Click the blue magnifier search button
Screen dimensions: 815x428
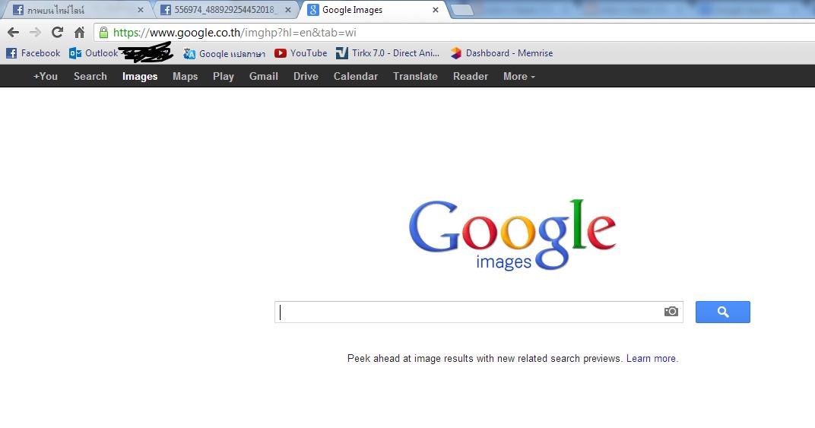click(x=722, y=312)
